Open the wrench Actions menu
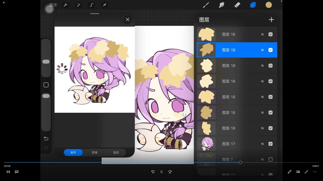This screenshot has width=323, height=181. [x=66, y=5]
